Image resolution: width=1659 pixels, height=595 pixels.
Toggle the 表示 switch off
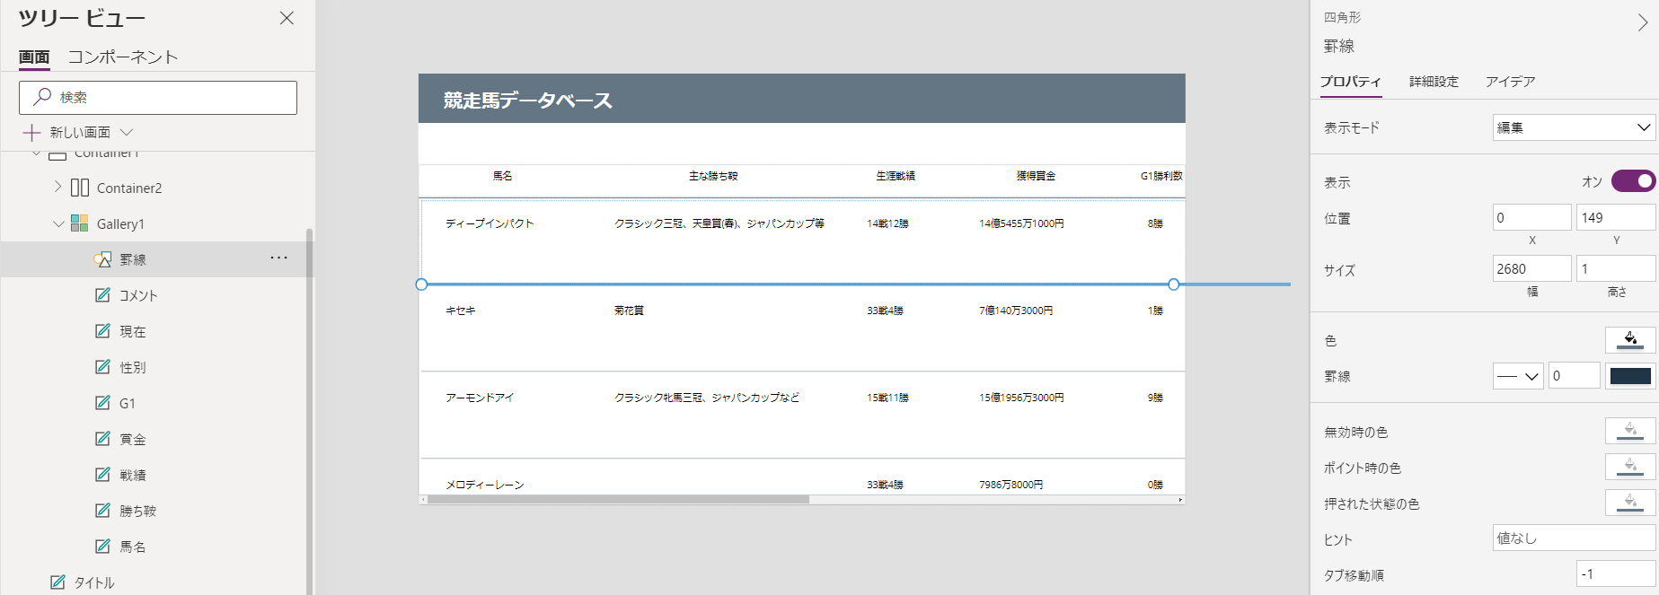point(1633,181)
